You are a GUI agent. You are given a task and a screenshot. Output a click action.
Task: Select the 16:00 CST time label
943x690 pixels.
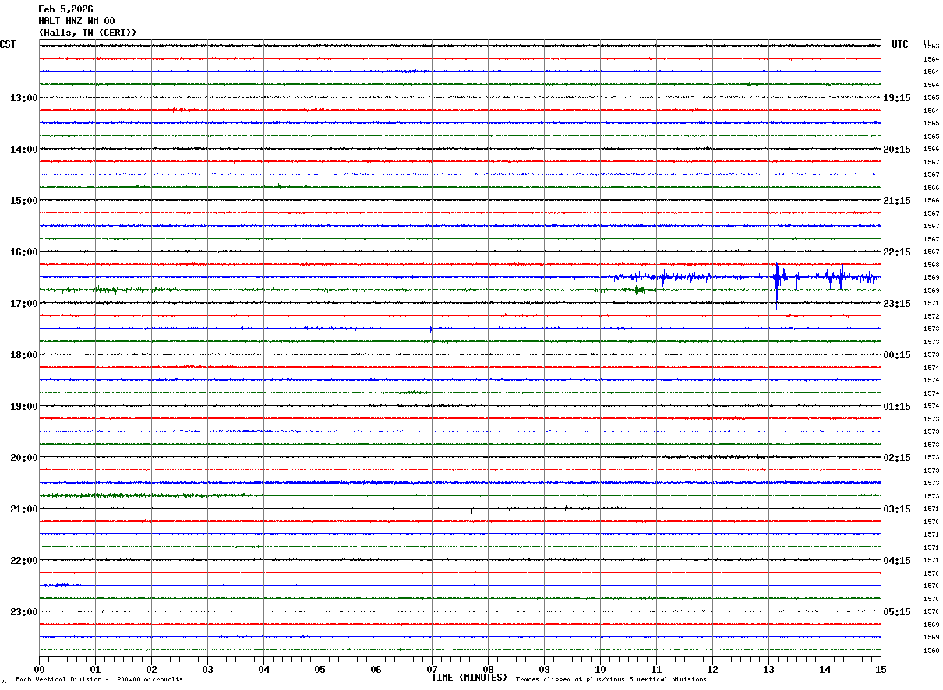[x=24, y=252]
